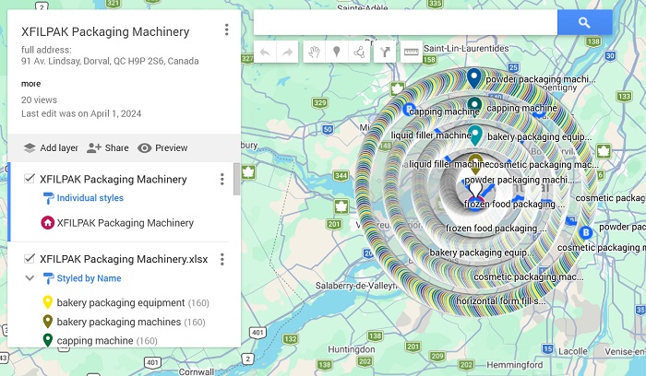Screen dimensions: 646x376
Task: Click the white pin at spiral center
Action: point(475,189)
